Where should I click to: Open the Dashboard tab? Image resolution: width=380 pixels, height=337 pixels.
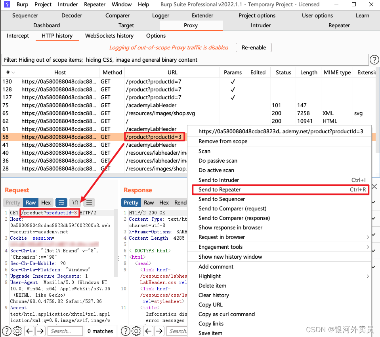click(46, 25)
